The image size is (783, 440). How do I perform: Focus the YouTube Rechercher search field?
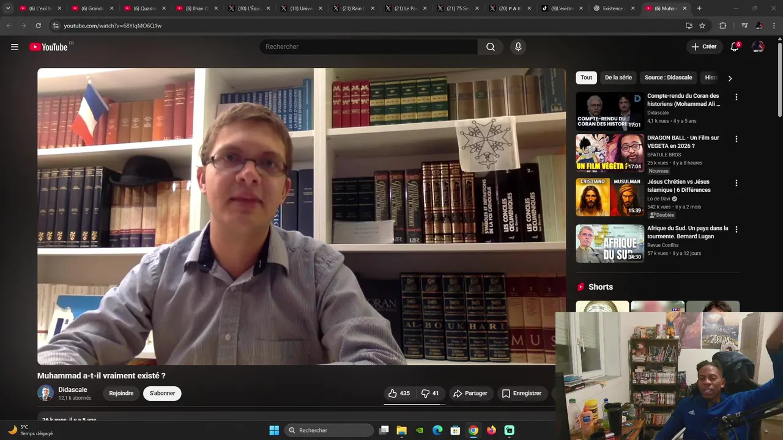pos(369,47)
